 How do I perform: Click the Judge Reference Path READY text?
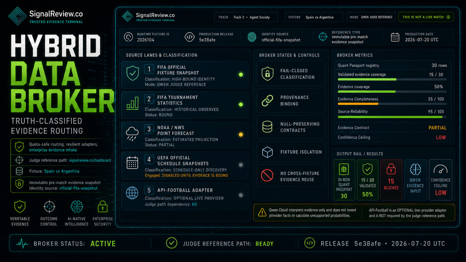click(264, 244)
